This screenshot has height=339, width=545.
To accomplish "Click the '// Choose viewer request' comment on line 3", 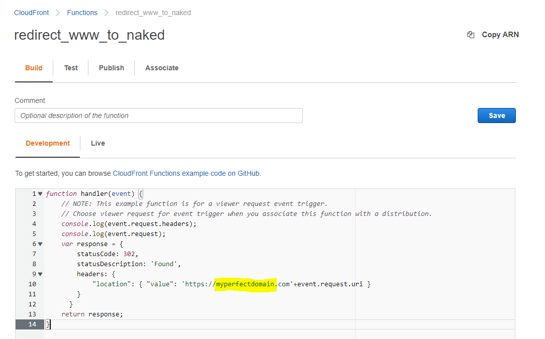I will (x=247, y=214).
